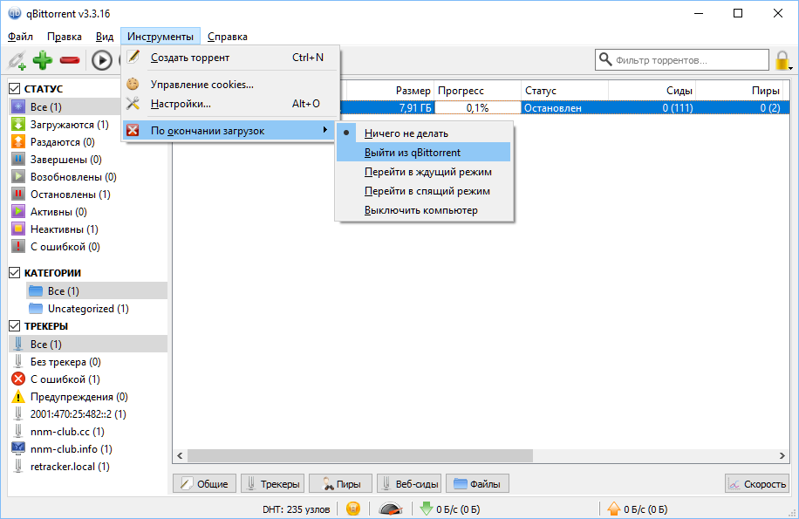Sort by the 'Прогресс' column header
This screenshot has height=519, width=799.
pyautogui.click(x=477, y=91)
